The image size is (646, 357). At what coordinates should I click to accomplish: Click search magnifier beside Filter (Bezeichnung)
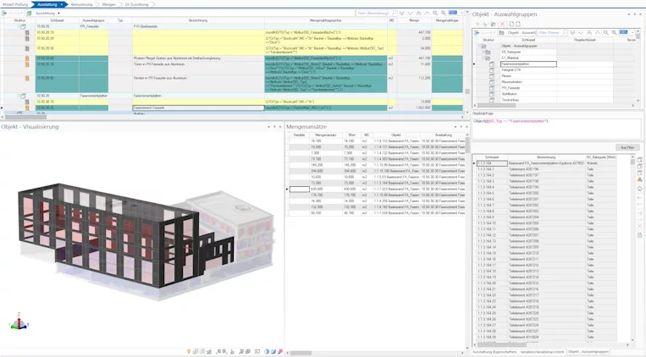pyautogui.click(x=394, y=14)
